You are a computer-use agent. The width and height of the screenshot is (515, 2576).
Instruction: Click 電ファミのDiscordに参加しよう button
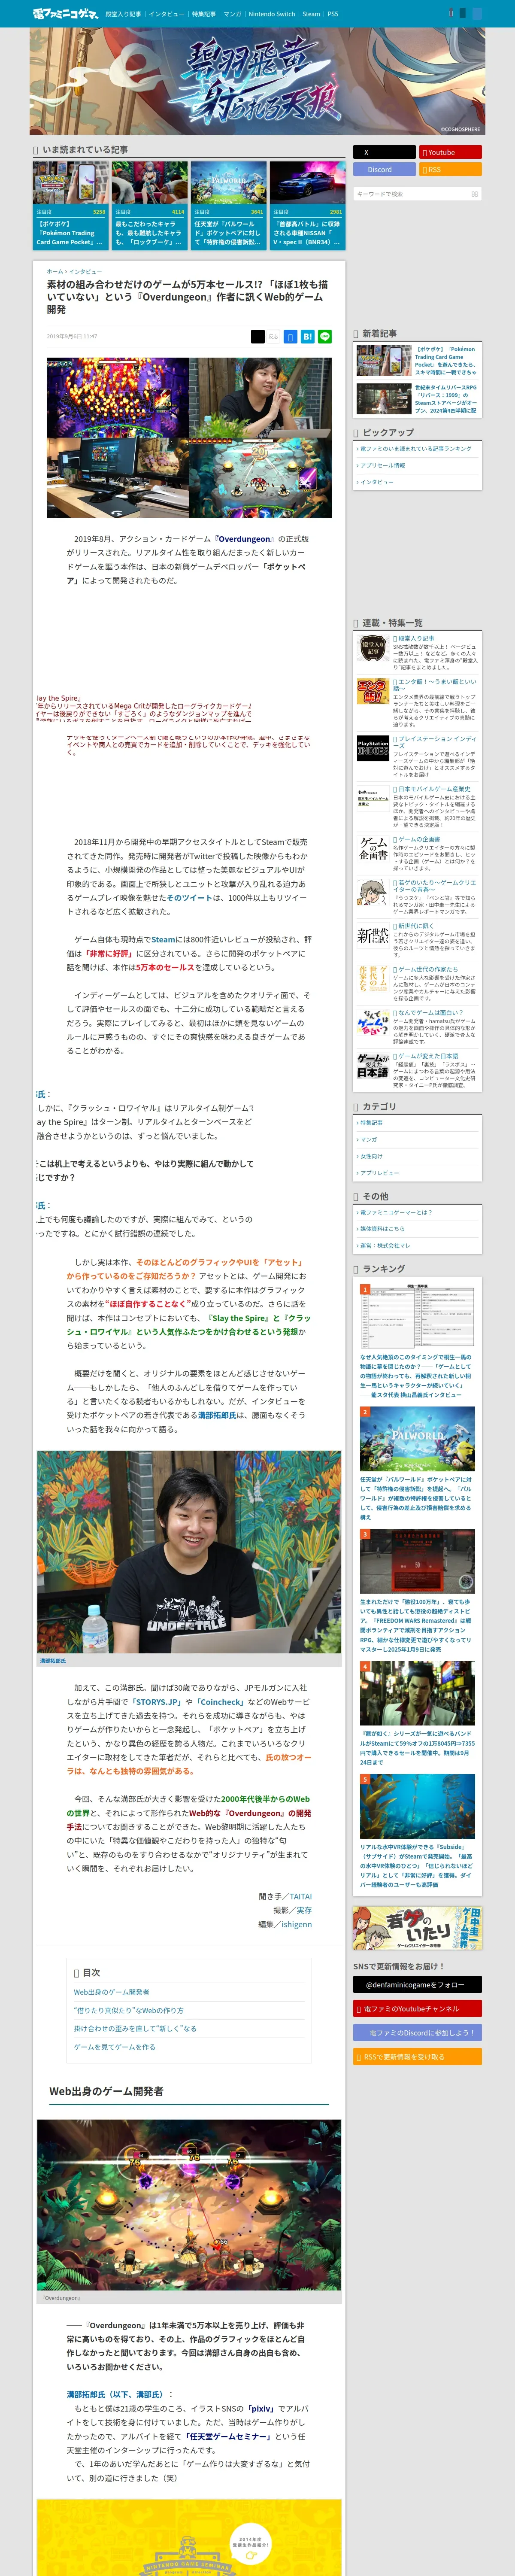(417, 2033)
